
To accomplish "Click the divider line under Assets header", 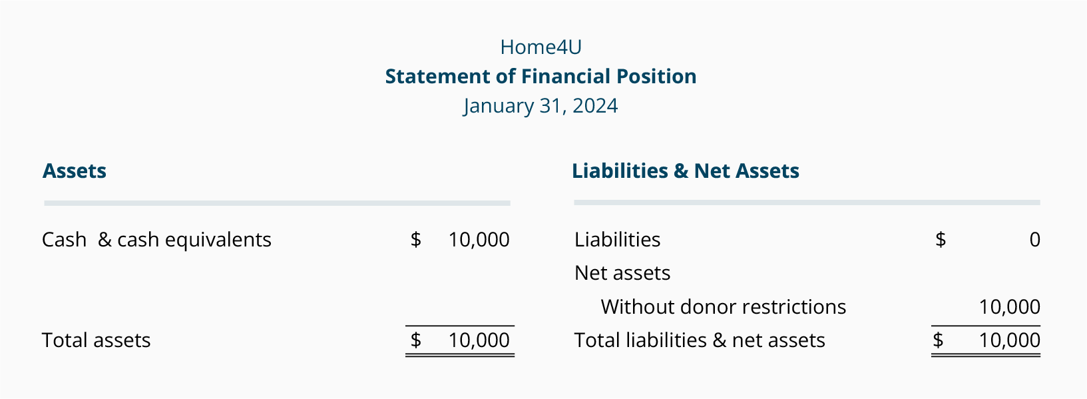I will pyautogui.click(x=278, y=203).
